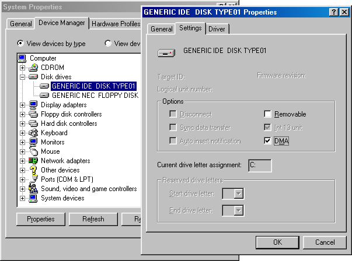Open the End drive letter dropdown
The image size is (352, 261).
238,210
